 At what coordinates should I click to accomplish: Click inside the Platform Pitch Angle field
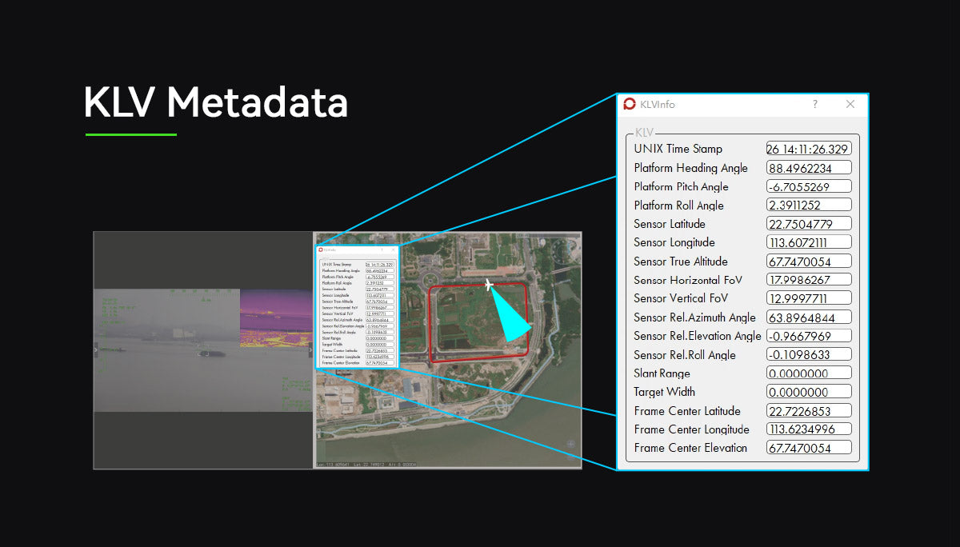(809, 186)
